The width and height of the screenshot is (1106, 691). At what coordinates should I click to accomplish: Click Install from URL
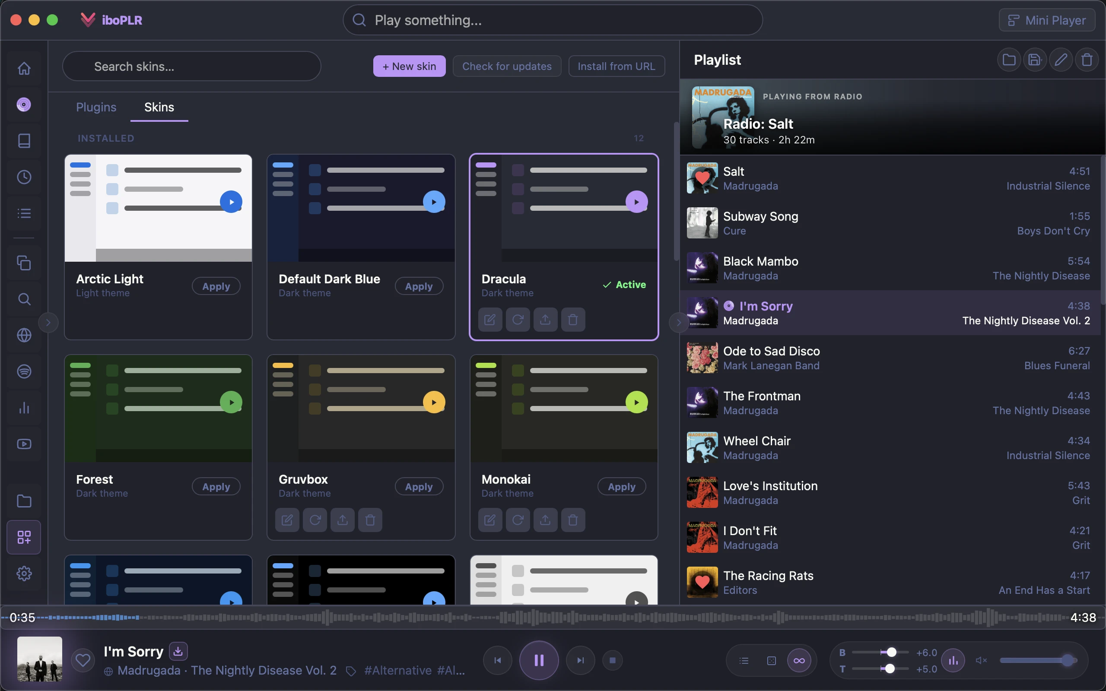(x=617, y=66)
